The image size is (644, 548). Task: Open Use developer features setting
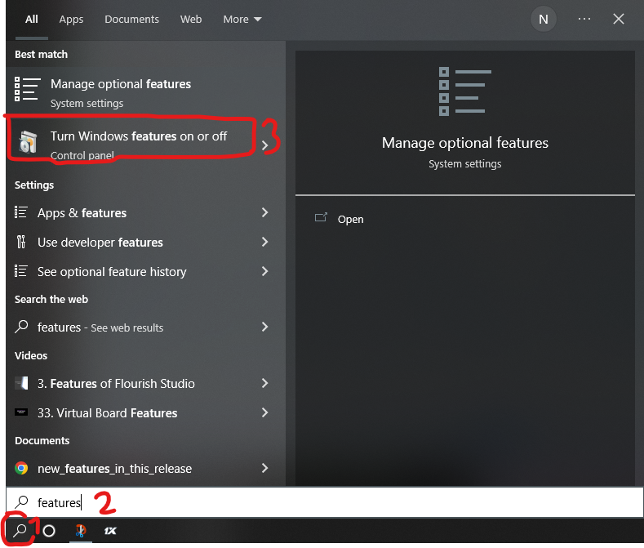[x=146, y=242]
